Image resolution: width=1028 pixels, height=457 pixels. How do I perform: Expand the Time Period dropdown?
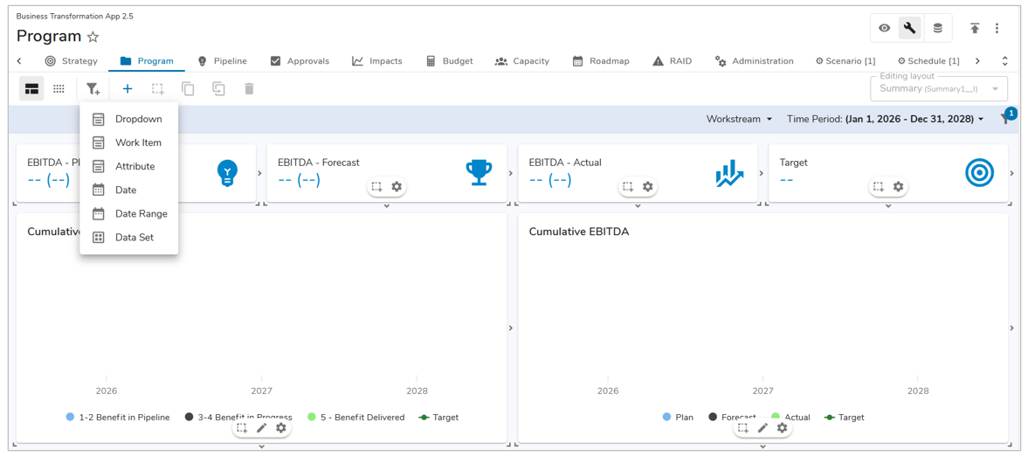click(x=885, y=119)
